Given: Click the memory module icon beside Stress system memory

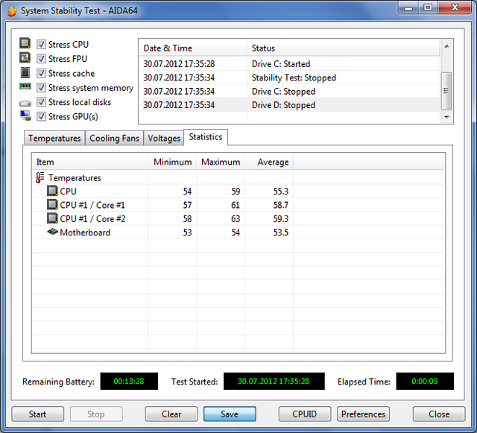Looking at the screenshot, I should (x=25, y=87).
